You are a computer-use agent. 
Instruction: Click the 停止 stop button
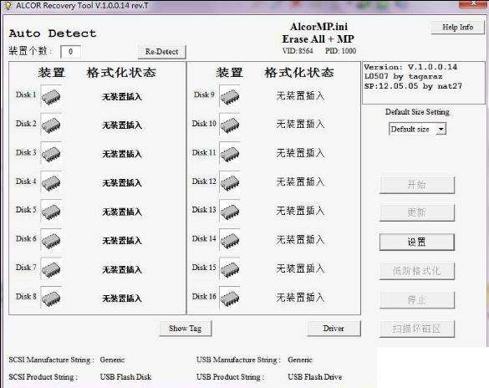click(416, 299)
